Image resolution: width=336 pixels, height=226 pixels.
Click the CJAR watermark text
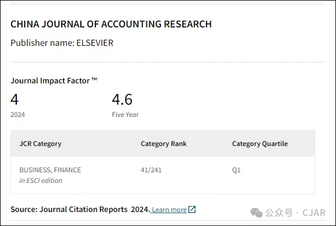click(x=314, y=213)
